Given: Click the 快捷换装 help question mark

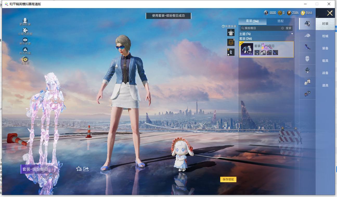Looking at the screenshot, I should (x=223, y=26).
